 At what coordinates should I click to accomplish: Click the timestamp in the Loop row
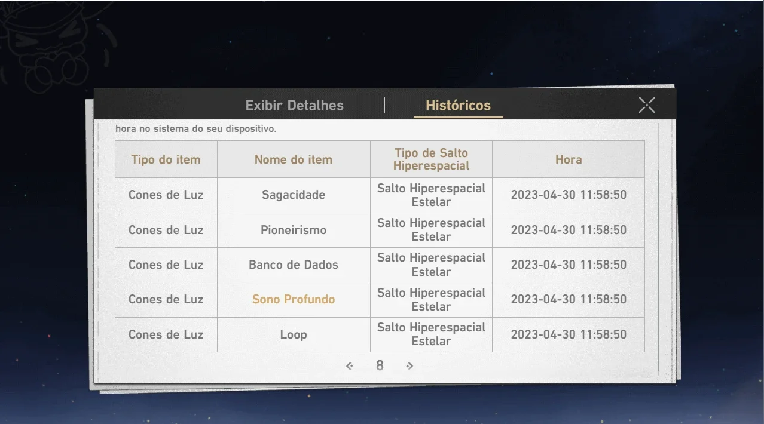click(569, 334)
